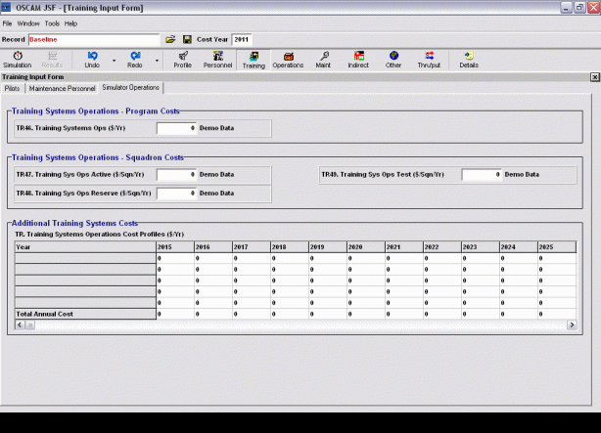601x433 pixels.
Task: Open the Details toolbar icon
Action: (469, 60)
